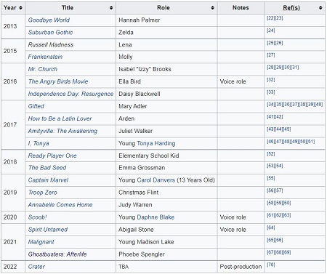Click citation [22] for Goodbye World
This screenshot has width=327, height=274.
pyautogui.click(x=271, y=18)
